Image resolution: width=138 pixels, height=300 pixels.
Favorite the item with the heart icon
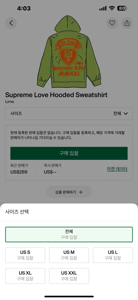pyautogui.click(x=112, y=23)
